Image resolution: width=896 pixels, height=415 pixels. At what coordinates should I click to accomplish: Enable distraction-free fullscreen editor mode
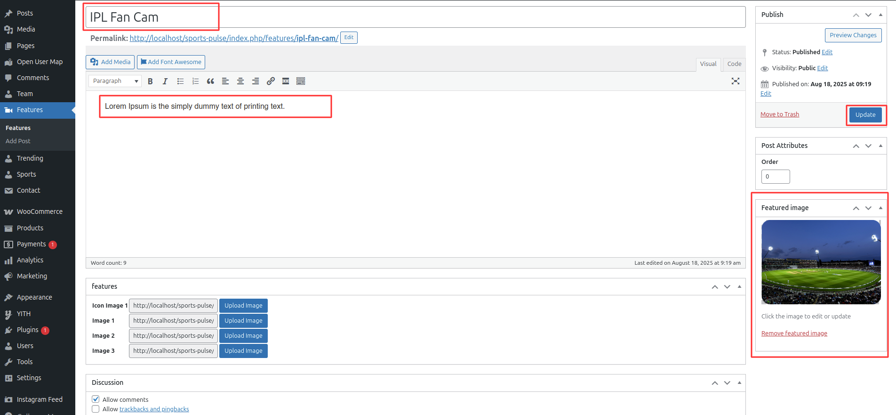pos(735,81)
